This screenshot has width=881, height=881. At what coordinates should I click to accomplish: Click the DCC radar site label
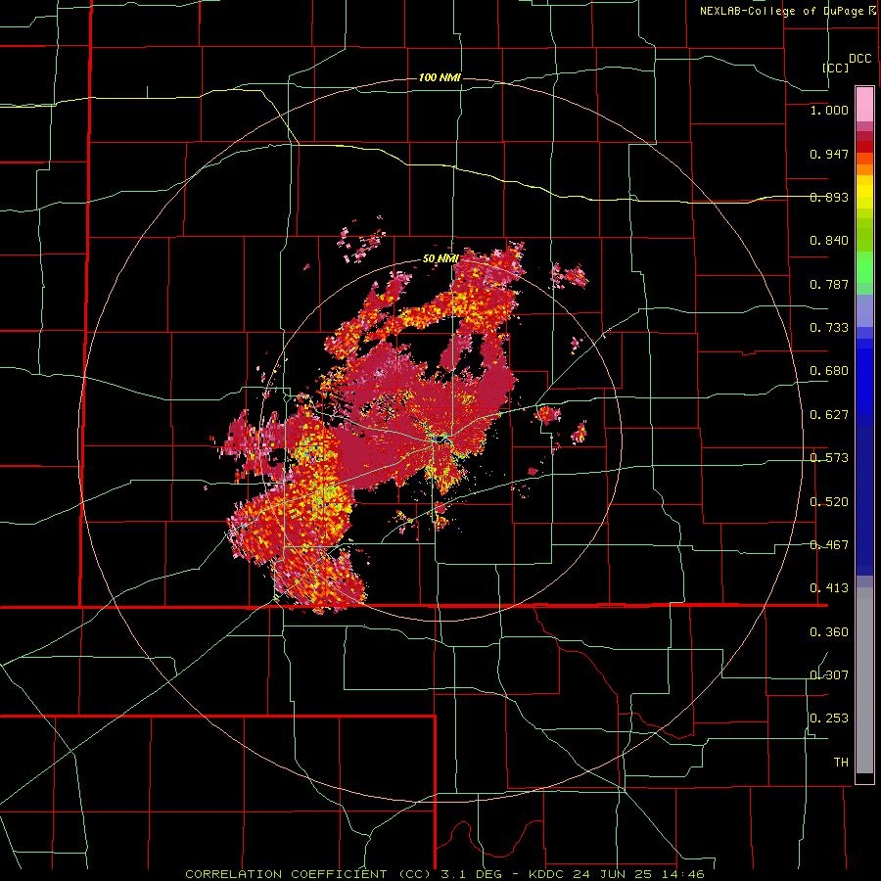tap(860, 59)
